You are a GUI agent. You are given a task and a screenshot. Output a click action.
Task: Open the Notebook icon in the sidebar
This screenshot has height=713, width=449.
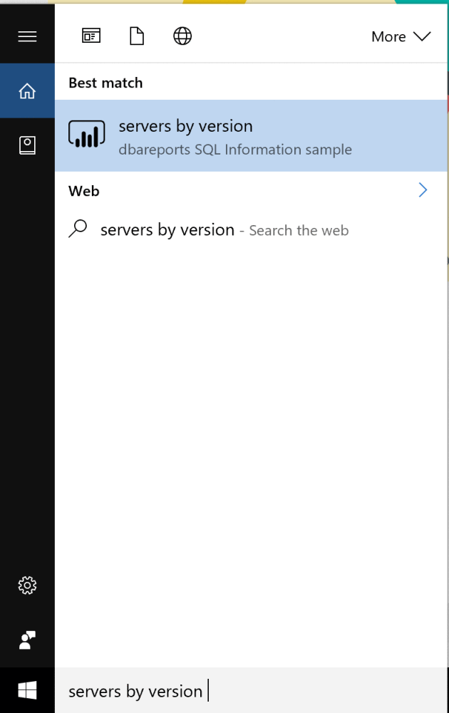[27, 145]
